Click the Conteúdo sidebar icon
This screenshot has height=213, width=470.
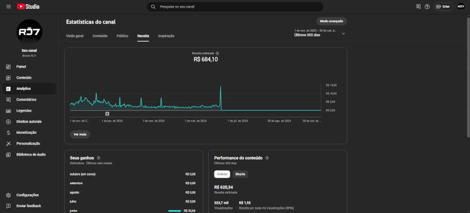8,78
